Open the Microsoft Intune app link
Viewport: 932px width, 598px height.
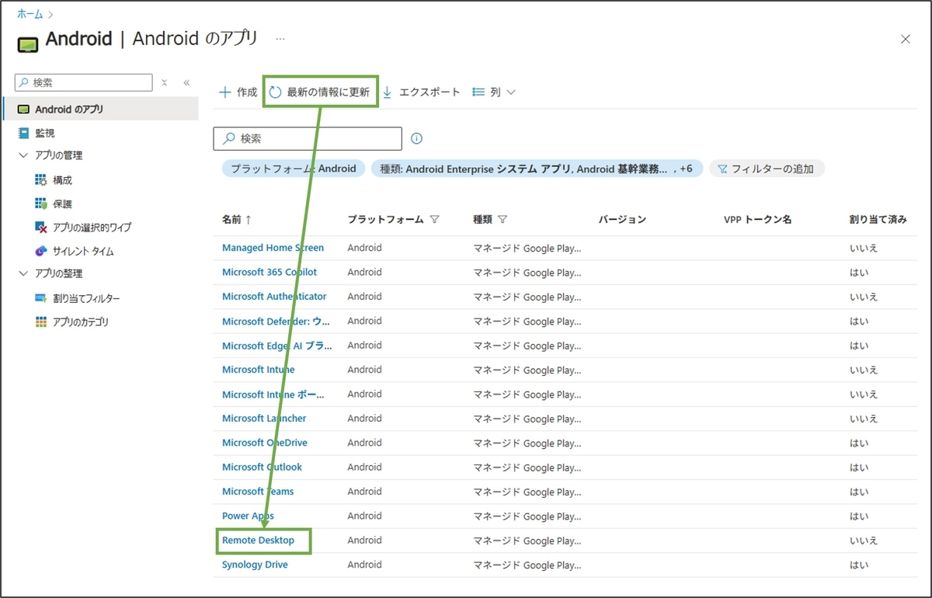tap(258, 370)
